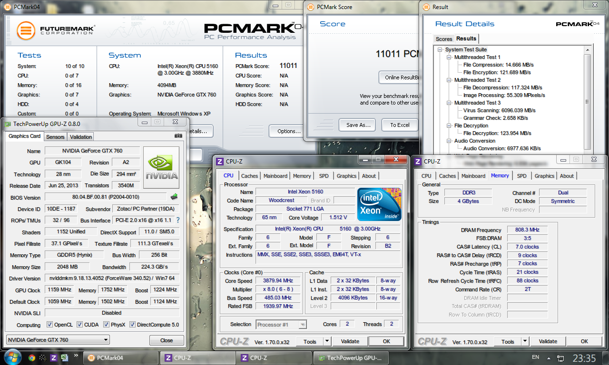Click the Core Speed value field
This screenshot has height=365, width=609.
pyautogui.click(x=279, y=280)
